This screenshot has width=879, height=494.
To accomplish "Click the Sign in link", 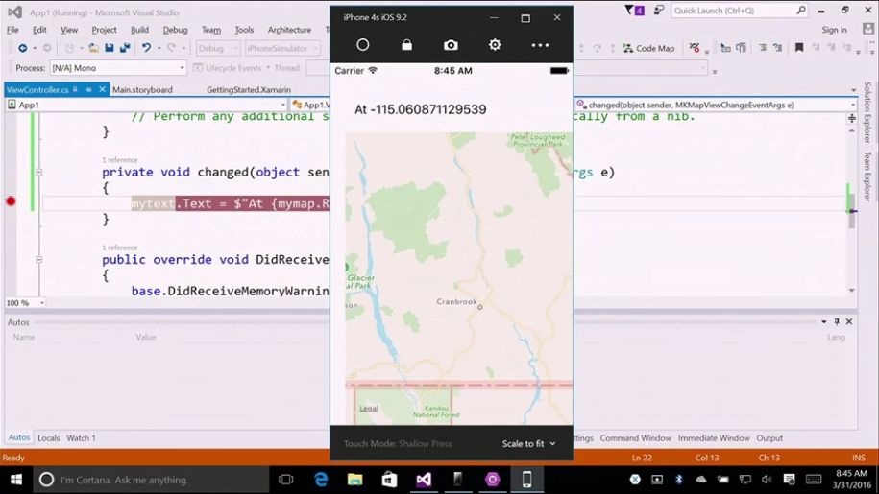I will click(x=834, y=30).
